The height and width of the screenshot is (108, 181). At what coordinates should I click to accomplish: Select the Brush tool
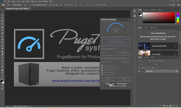(2, 36)
